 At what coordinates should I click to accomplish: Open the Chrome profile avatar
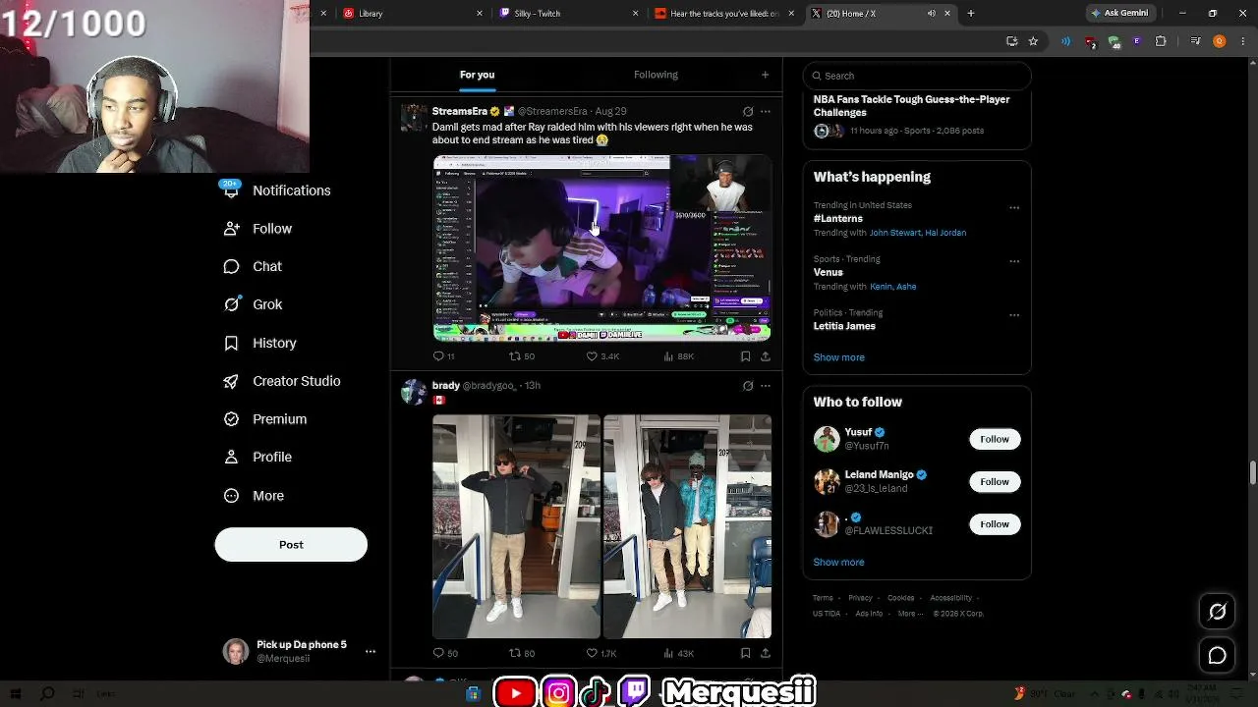tap(1220, 41)
